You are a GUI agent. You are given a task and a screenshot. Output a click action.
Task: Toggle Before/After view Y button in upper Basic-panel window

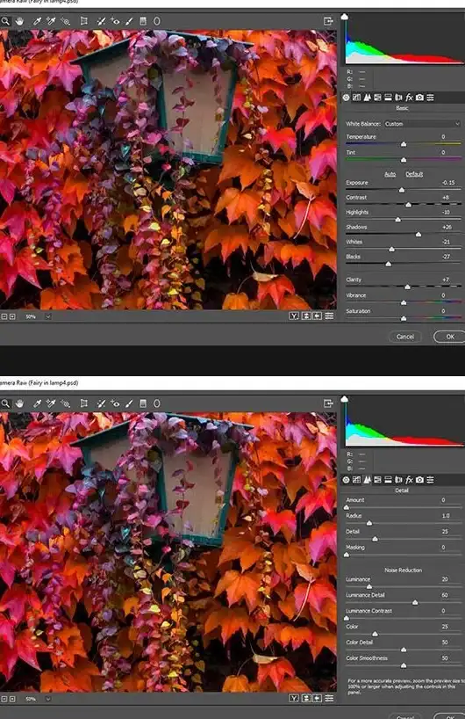pos(294,316)
